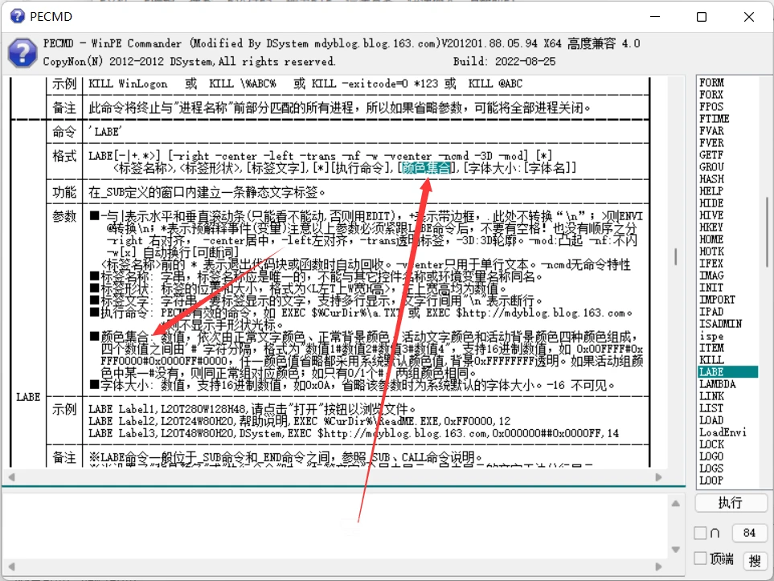Click left arrow of the help pane horizontal scrollbar

[11, 477]
